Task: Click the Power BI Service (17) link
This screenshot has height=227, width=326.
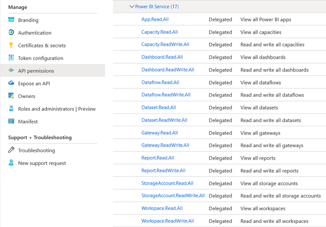Action: pyautogui.click(x=157, y=7)
